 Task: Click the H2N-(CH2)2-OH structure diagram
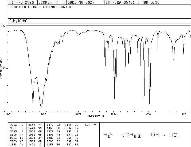142,135
